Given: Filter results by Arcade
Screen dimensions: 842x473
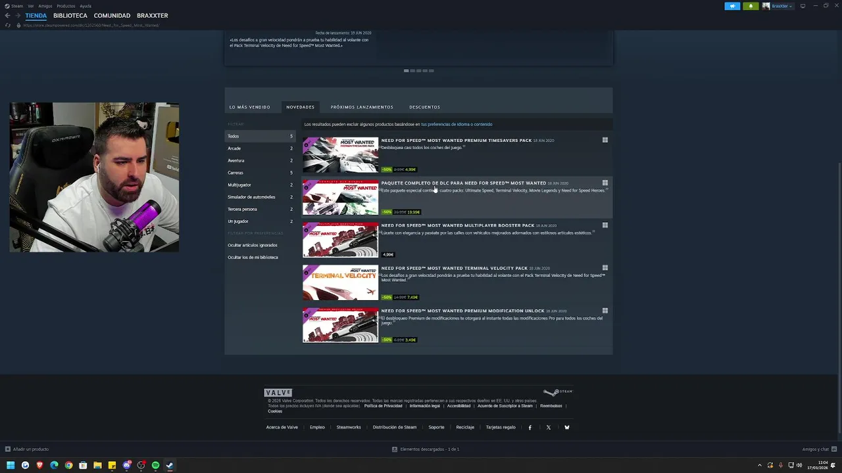Looking at the screenshot, I should [260, 148].
